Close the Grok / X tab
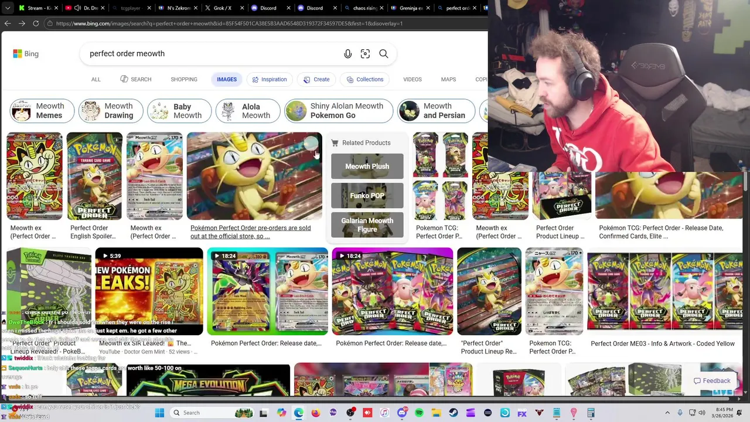This screenshot has width=750, height=422. coord(241,8)
